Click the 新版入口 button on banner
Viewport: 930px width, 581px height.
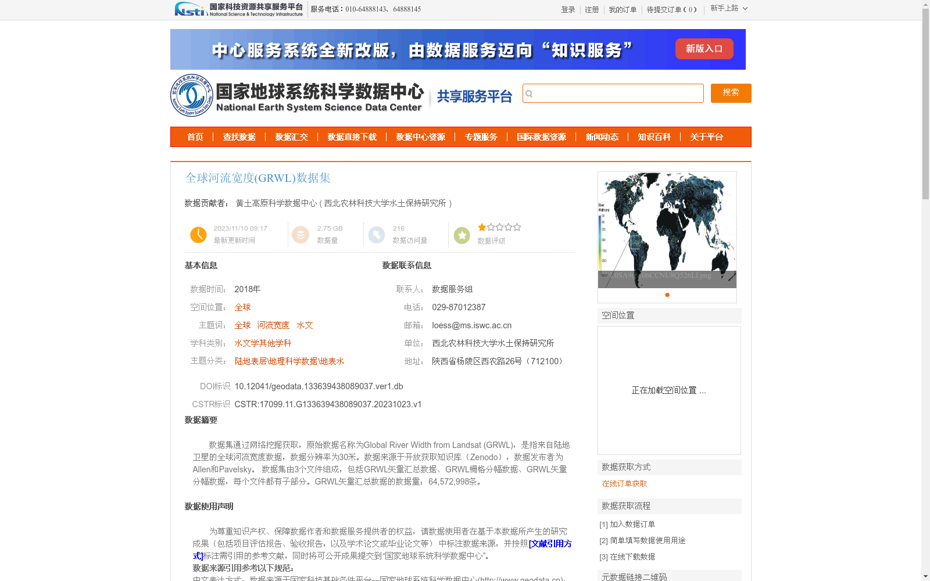coord(704,49)
